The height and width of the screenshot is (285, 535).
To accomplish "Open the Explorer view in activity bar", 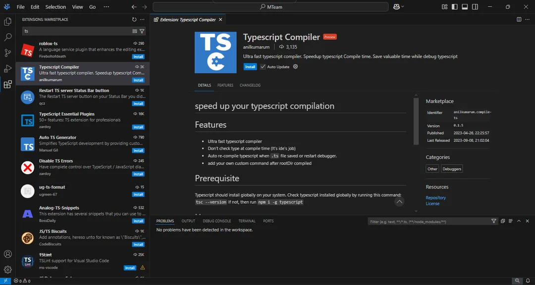I will [x=7, y=22].
